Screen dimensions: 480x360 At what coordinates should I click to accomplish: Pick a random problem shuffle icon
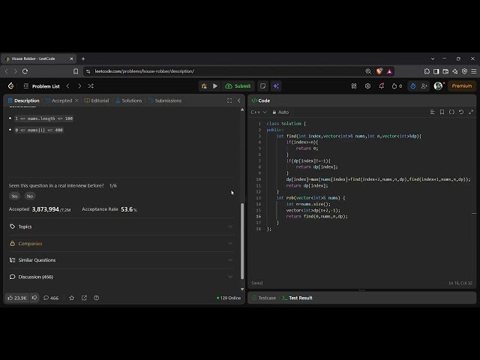91,86
